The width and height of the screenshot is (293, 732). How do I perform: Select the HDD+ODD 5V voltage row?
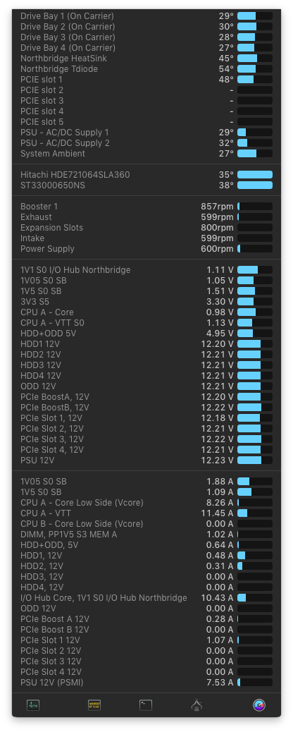pyautogui.click(x=146, y=334)
